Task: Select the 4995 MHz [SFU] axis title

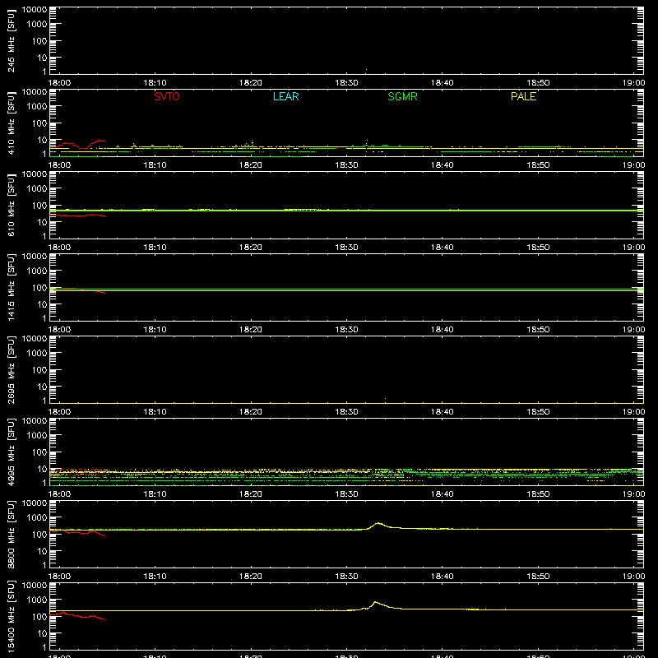Action: (x=11, y=452)
